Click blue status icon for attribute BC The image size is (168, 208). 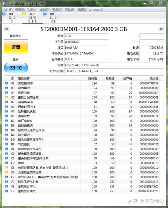tap(6, 135)
